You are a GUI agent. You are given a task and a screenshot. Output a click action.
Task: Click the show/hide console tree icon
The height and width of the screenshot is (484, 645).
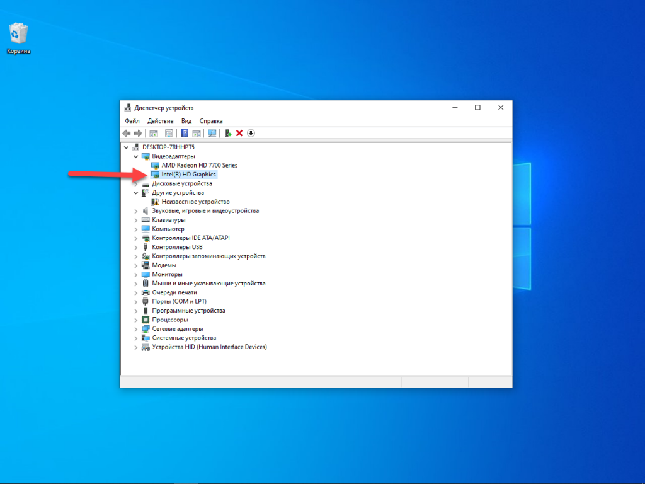pos(153,133)
